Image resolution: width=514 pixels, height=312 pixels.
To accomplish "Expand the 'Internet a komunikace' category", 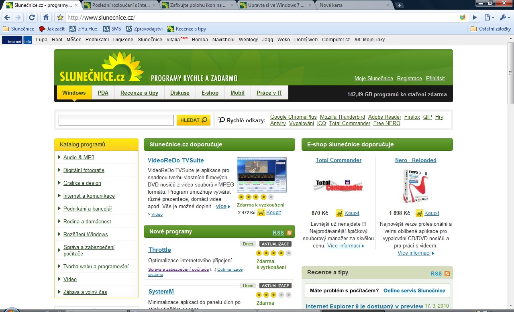I will (89, 196).
